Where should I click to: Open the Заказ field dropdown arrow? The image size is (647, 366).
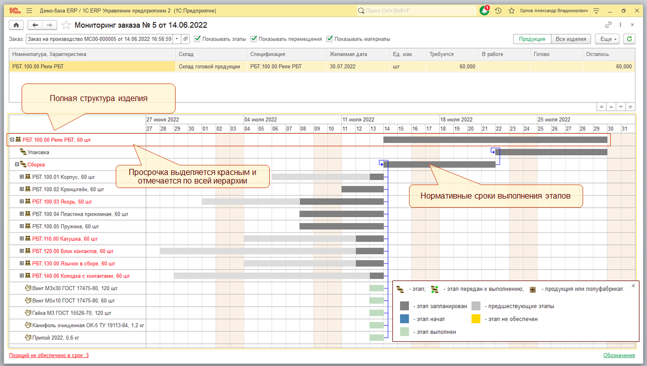[x=177, y=39]
